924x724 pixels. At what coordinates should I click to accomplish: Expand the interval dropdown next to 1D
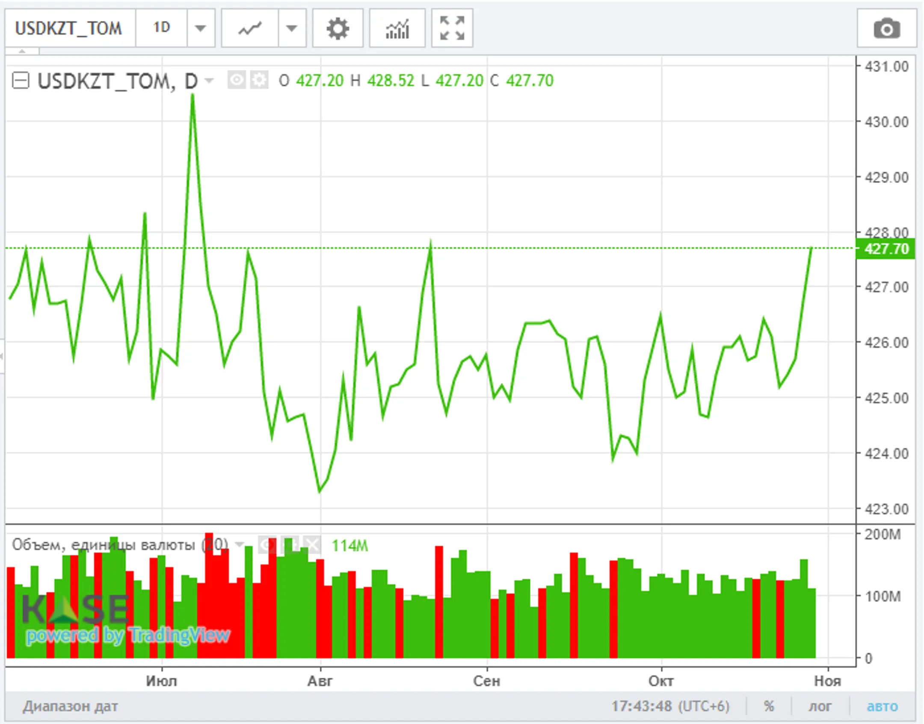[200, 28]
